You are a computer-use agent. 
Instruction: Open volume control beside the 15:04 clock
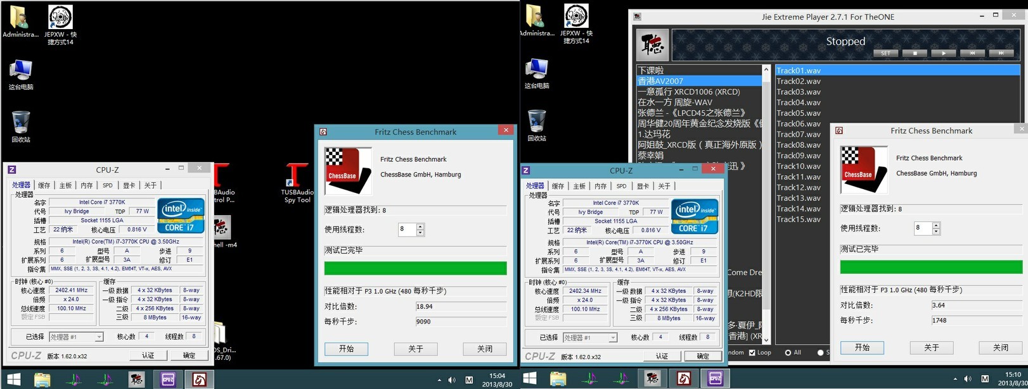451,380
